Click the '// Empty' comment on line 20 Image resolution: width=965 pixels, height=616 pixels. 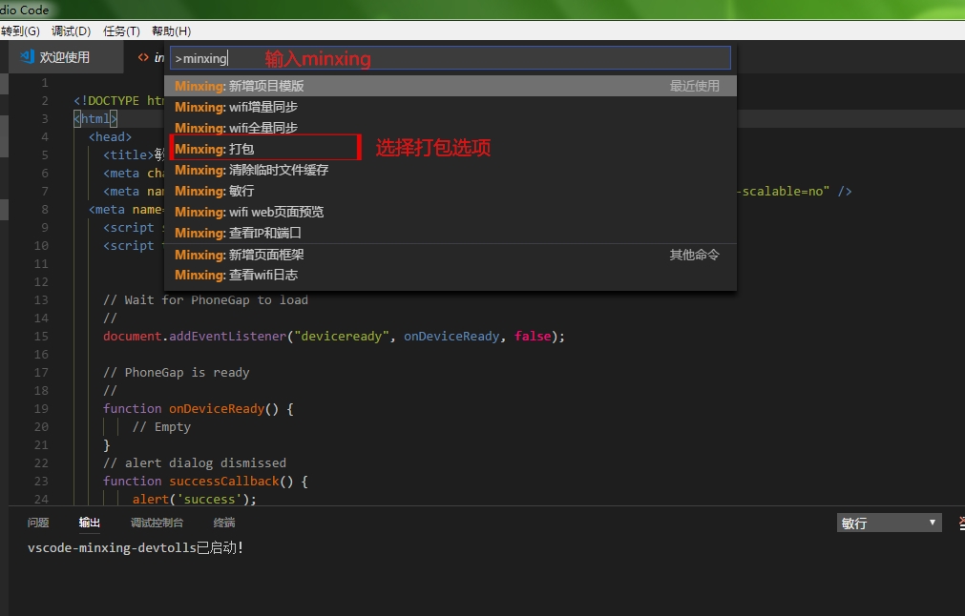(162, 426)
